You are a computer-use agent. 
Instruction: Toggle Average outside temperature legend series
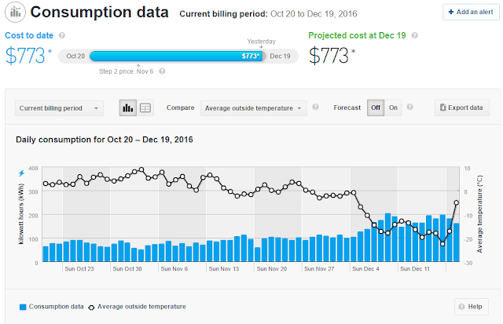138,307
